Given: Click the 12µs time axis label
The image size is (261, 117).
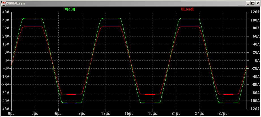Looking at the screenshot, I should (105, 114).
